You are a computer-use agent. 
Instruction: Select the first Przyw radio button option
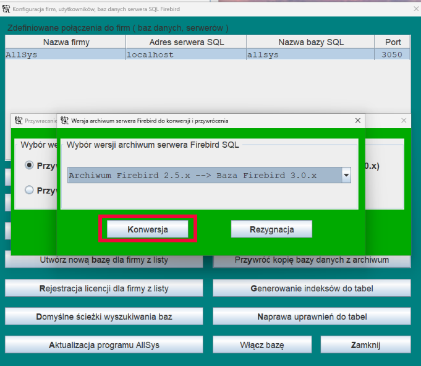(x=29, y=165)
